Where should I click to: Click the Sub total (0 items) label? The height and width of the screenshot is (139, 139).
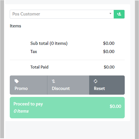[x=49, y=43]
